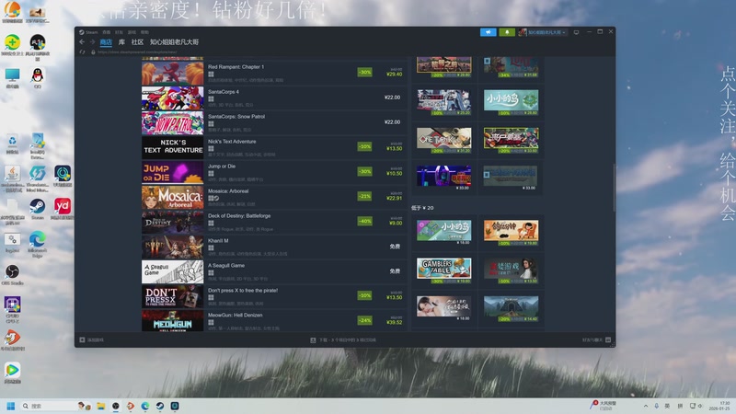Open the Microsoft Edge desktop icon
Image resolution: width=736 pixels, height=414 pixels.
coord(37,244)
